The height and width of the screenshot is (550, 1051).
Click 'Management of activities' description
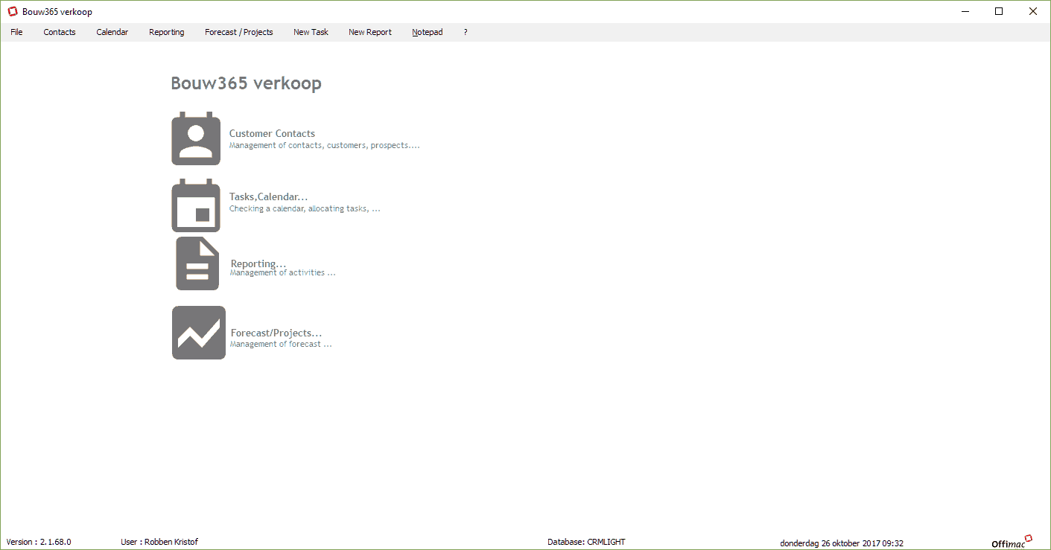tap(283, 273)
